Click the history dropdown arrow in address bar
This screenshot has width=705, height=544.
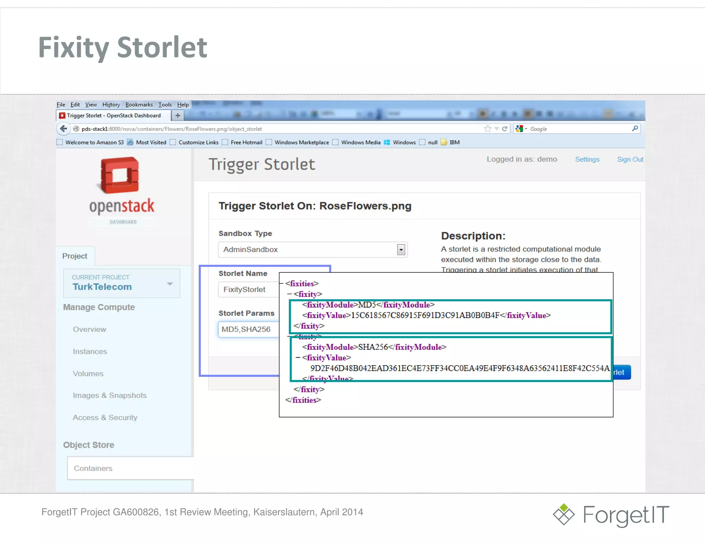point(497,129)
